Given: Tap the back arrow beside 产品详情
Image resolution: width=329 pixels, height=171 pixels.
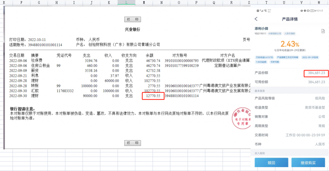Looking at the screenshot, I should 256,19.
